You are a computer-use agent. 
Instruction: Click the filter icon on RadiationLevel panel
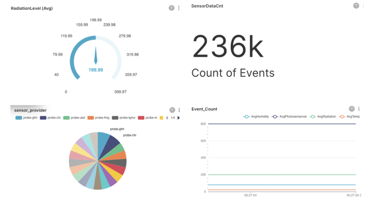click(171, 8)
